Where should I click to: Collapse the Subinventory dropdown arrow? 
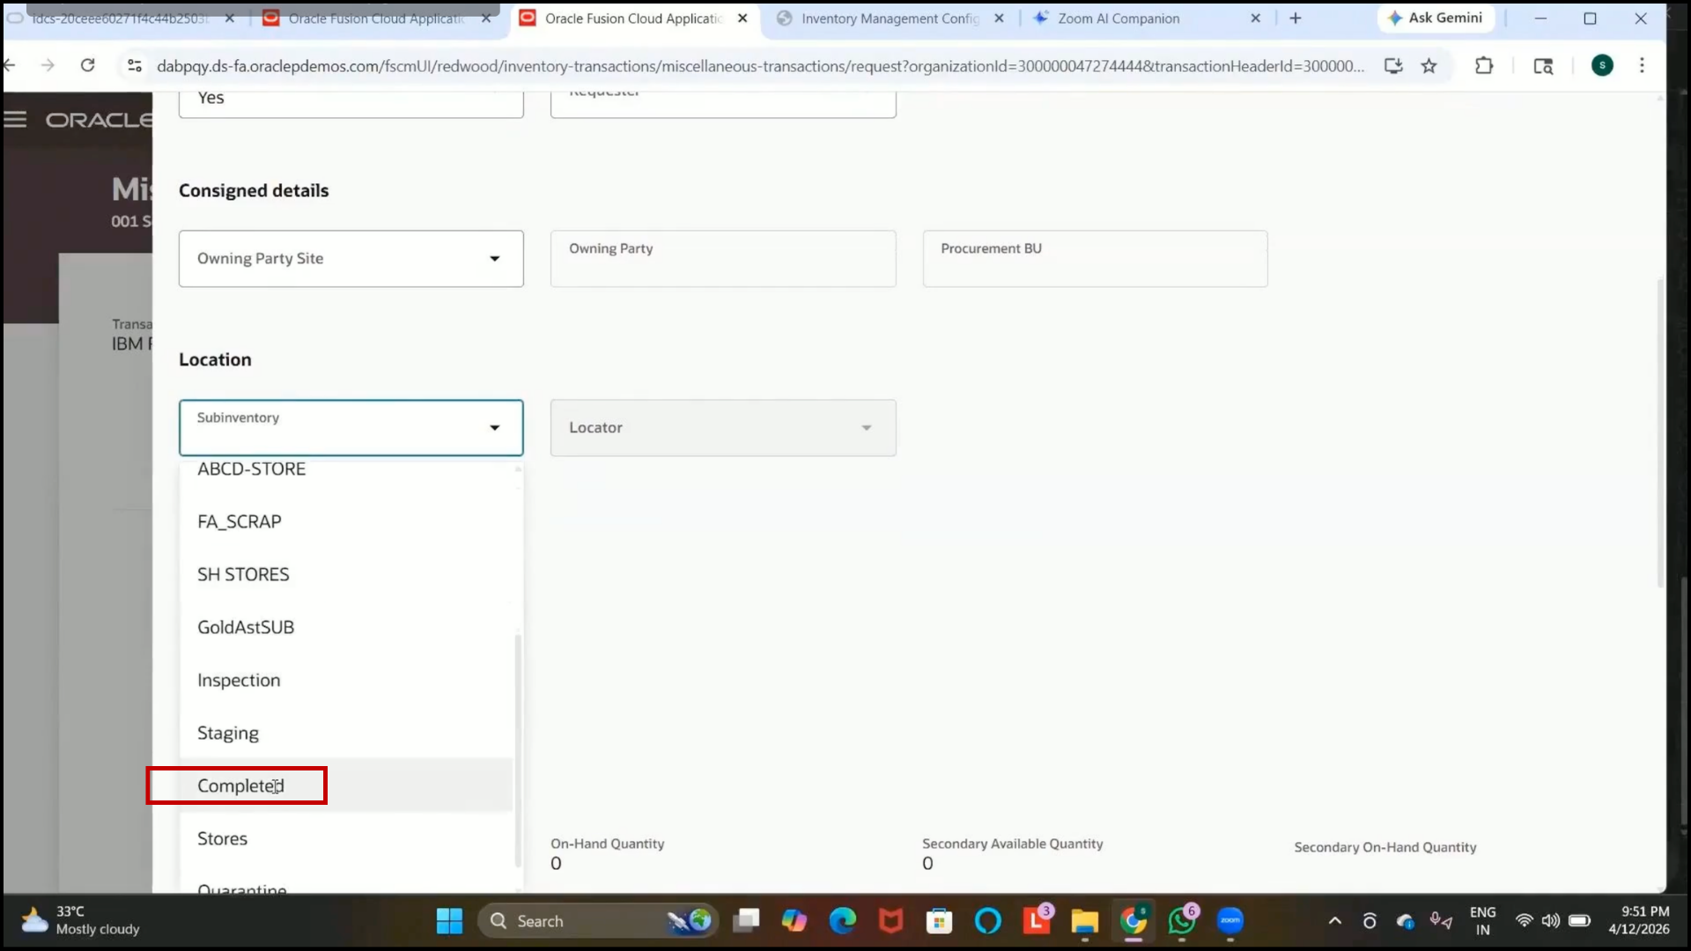(495, 428)
